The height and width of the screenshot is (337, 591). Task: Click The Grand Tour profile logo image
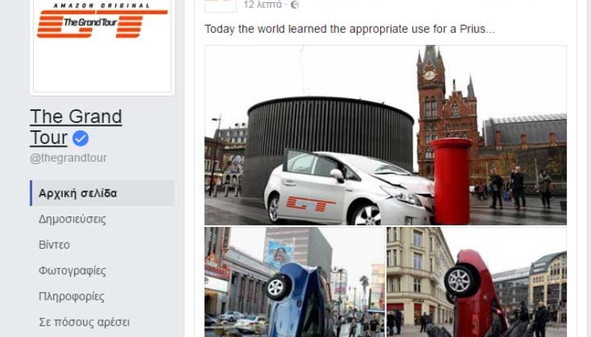point(102,45)
